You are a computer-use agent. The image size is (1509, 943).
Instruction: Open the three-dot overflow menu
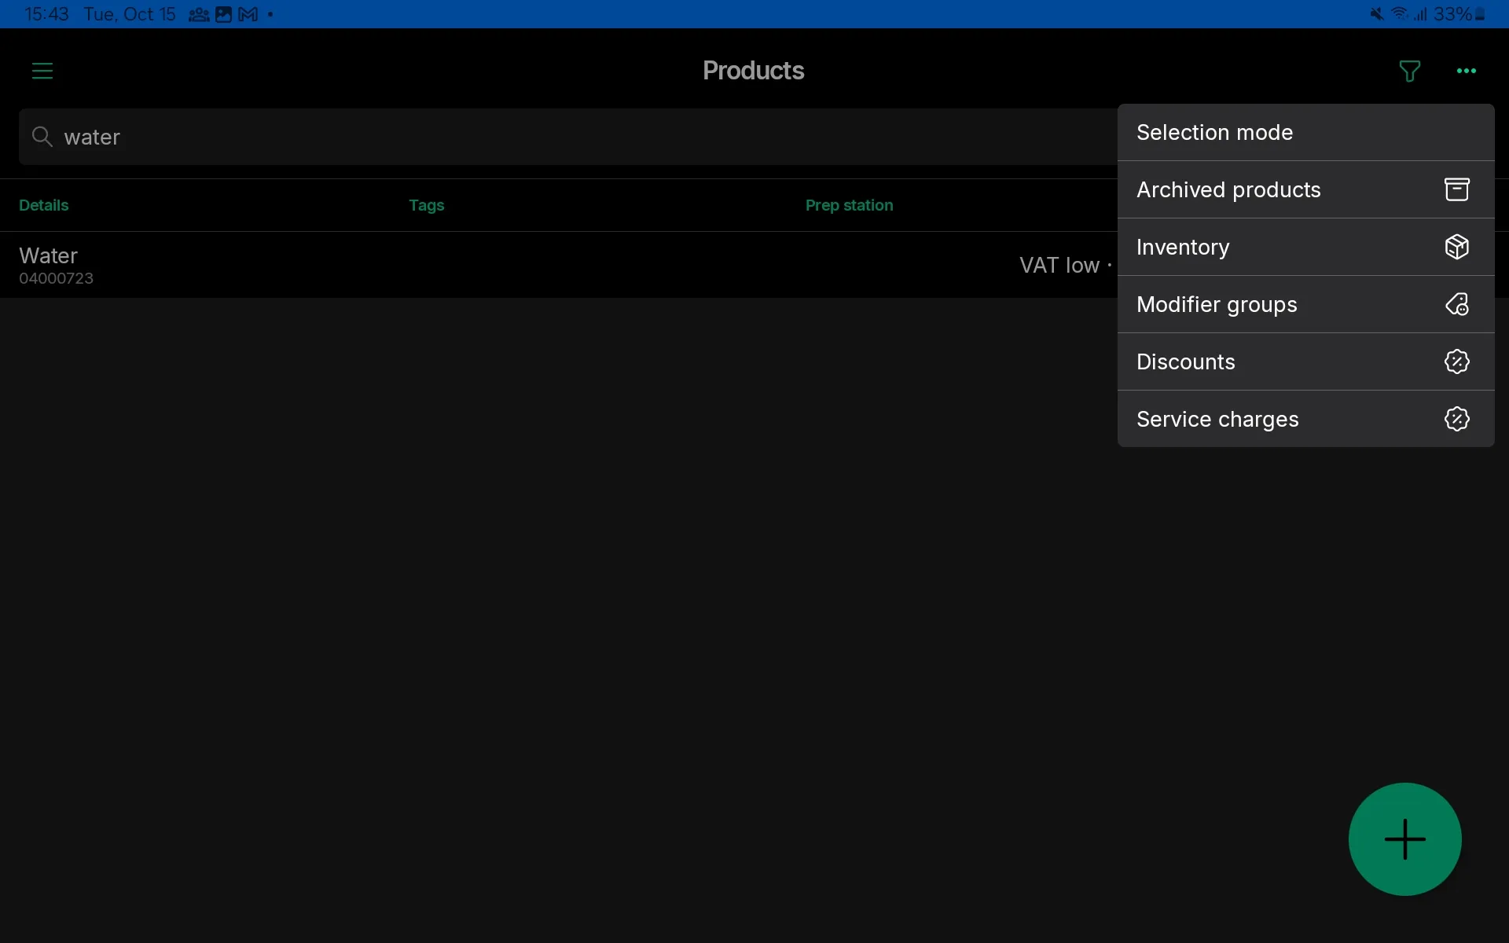[1467, 71]
